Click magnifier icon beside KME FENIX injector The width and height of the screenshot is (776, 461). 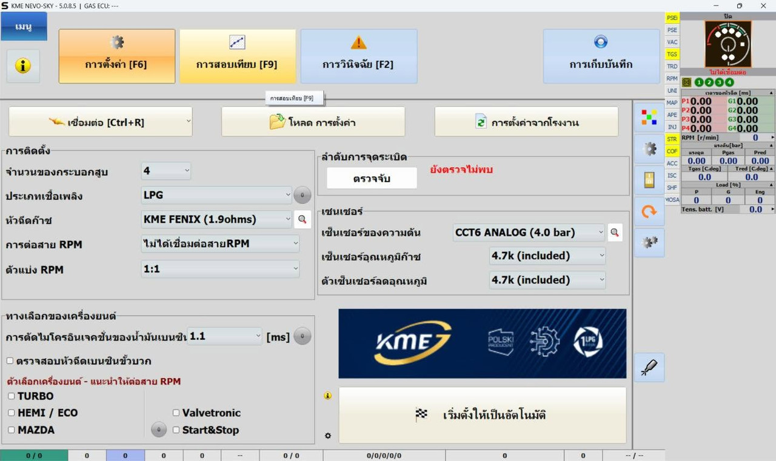[x=302, y=219]
